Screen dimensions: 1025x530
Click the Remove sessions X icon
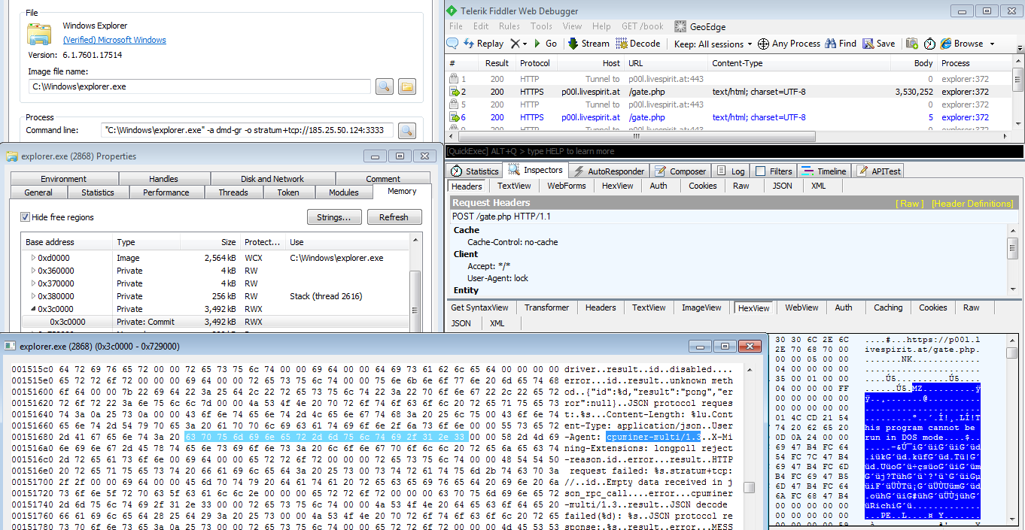[x=515, y=44]
